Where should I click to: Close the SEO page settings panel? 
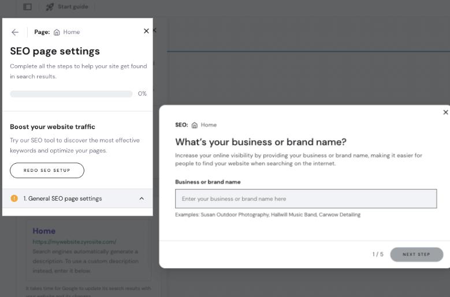click(x=146, y=31)
